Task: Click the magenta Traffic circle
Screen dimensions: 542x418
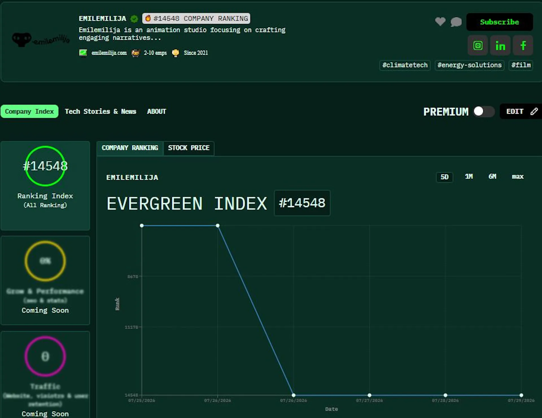Action: [45, 356]
